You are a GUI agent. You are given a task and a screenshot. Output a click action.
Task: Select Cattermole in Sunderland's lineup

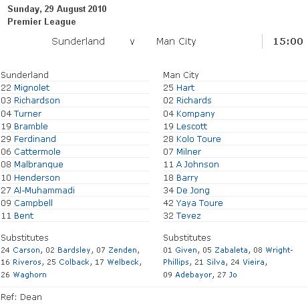coord(37,152)
